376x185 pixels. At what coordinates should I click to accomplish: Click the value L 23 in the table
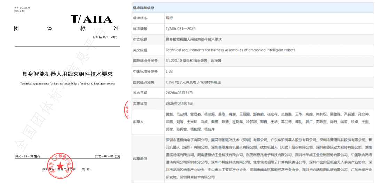[x=169, y=72]
